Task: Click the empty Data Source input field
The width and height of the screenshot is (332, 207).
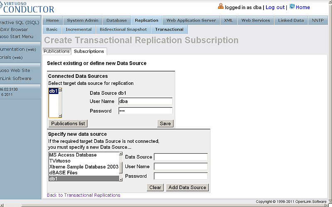Action: (x=181, y=157)
